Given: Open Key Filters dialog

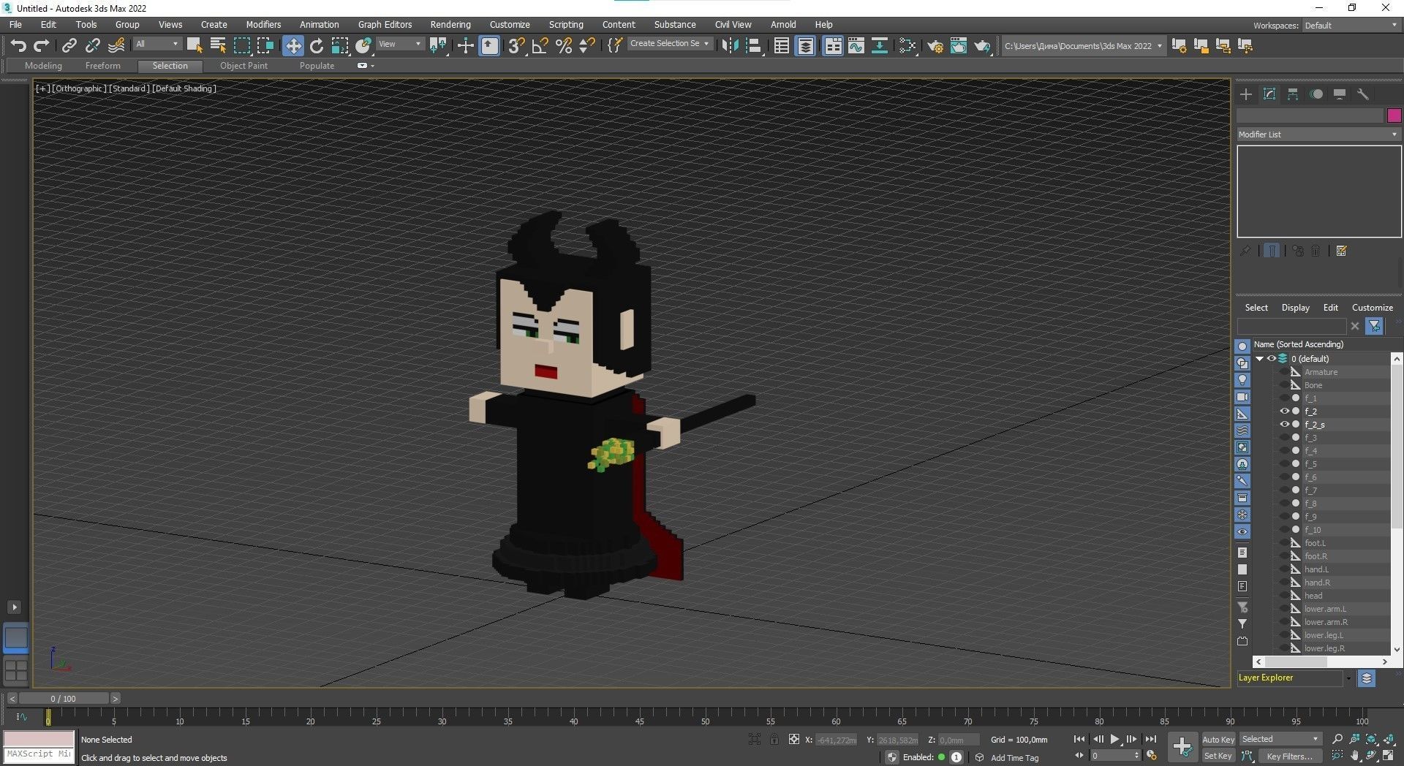Looking at the screenshot, I should pos(1291,756).
